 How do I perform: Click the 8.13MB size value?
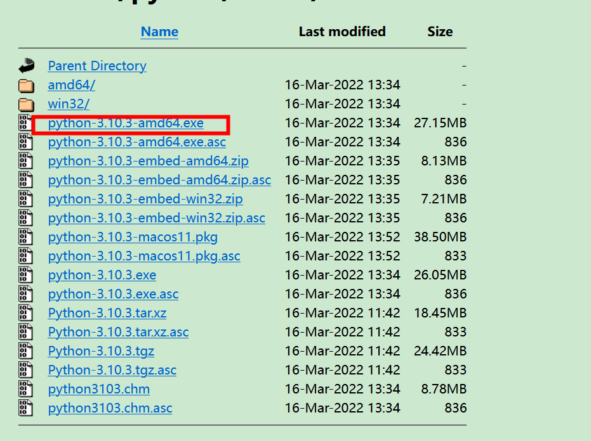click(444, 161)
